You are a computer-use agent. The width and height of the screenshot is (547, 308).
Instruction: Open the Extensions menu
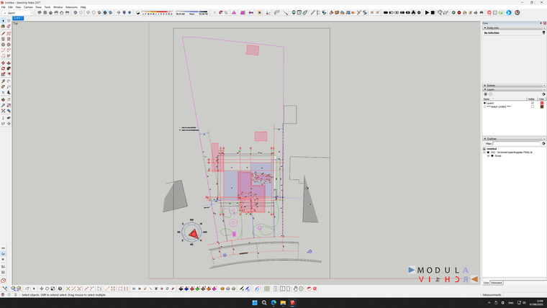(x=71, y=7)
